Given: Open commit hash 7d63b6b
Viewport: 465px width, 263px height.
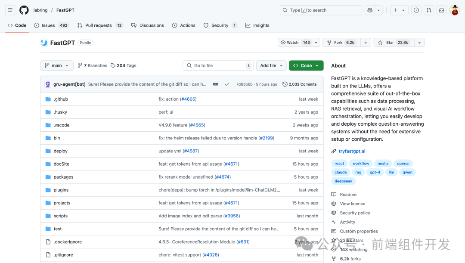Looking at the screenshot, I should tap(245, 84).
